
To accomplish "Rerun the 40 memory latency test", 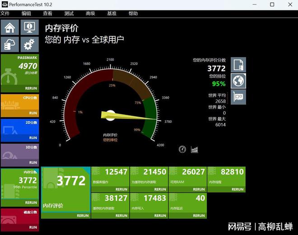I will [x=199, y=216].
